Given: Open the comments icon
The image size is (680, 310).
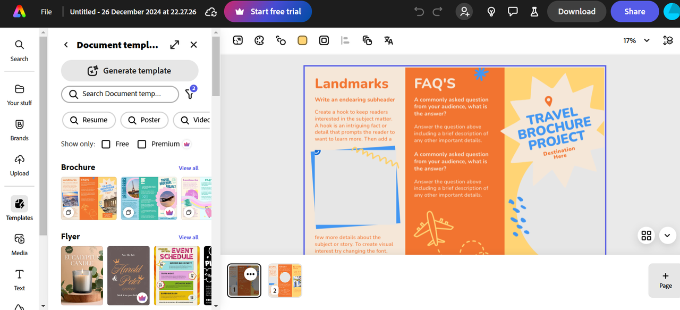Looking at the screenshot, I should tap(513, 11).
